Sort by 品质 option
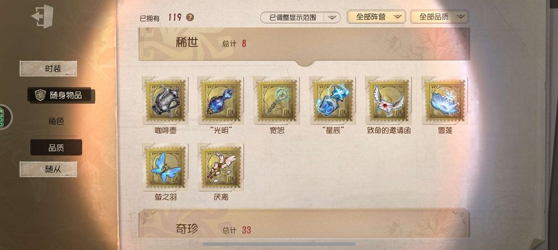 point(56,147)
